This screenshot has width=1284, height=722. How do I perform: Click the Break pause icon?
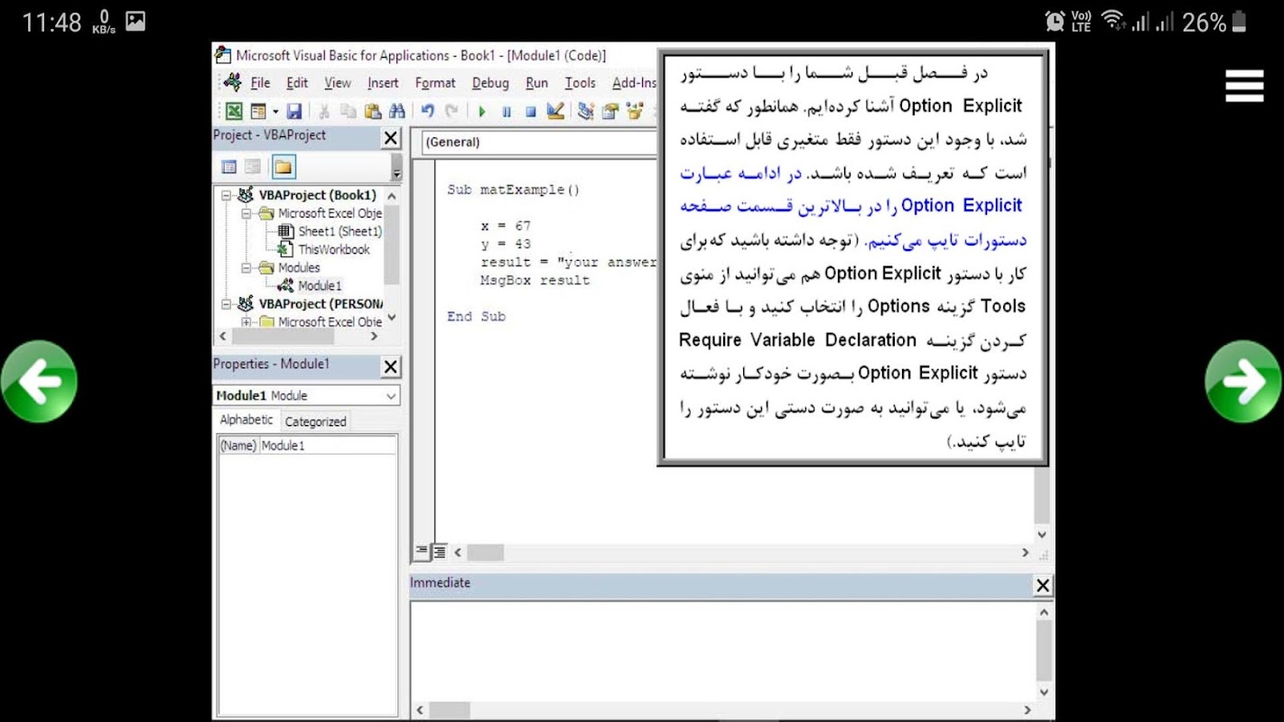tap(507, 112)
